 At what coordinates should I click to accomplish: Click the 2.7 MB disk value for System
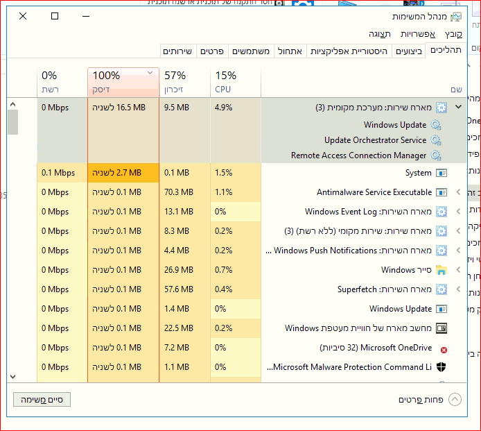pos(123,173)
